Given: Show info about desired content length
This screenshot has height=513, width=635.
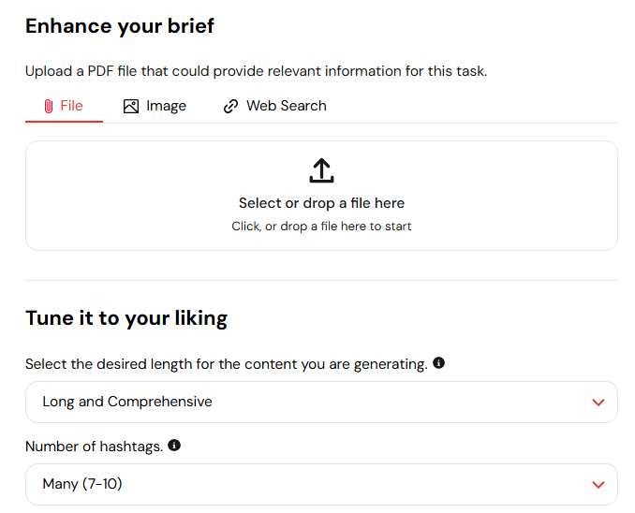Looking at the screenshot, I should click(438, 363).
